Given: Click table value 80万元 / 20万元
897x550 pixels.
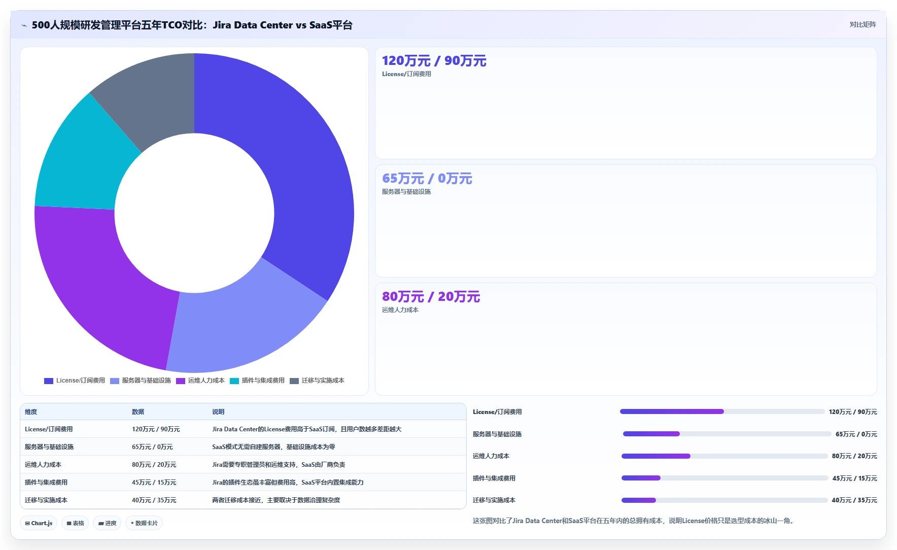Looking at the screenshot, I should pos(154,465).
